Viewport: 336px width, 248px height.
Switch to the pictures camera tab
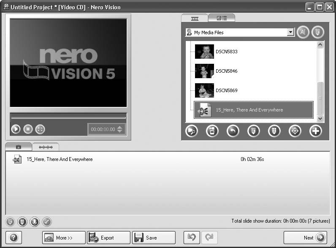[x=19, y=147]
